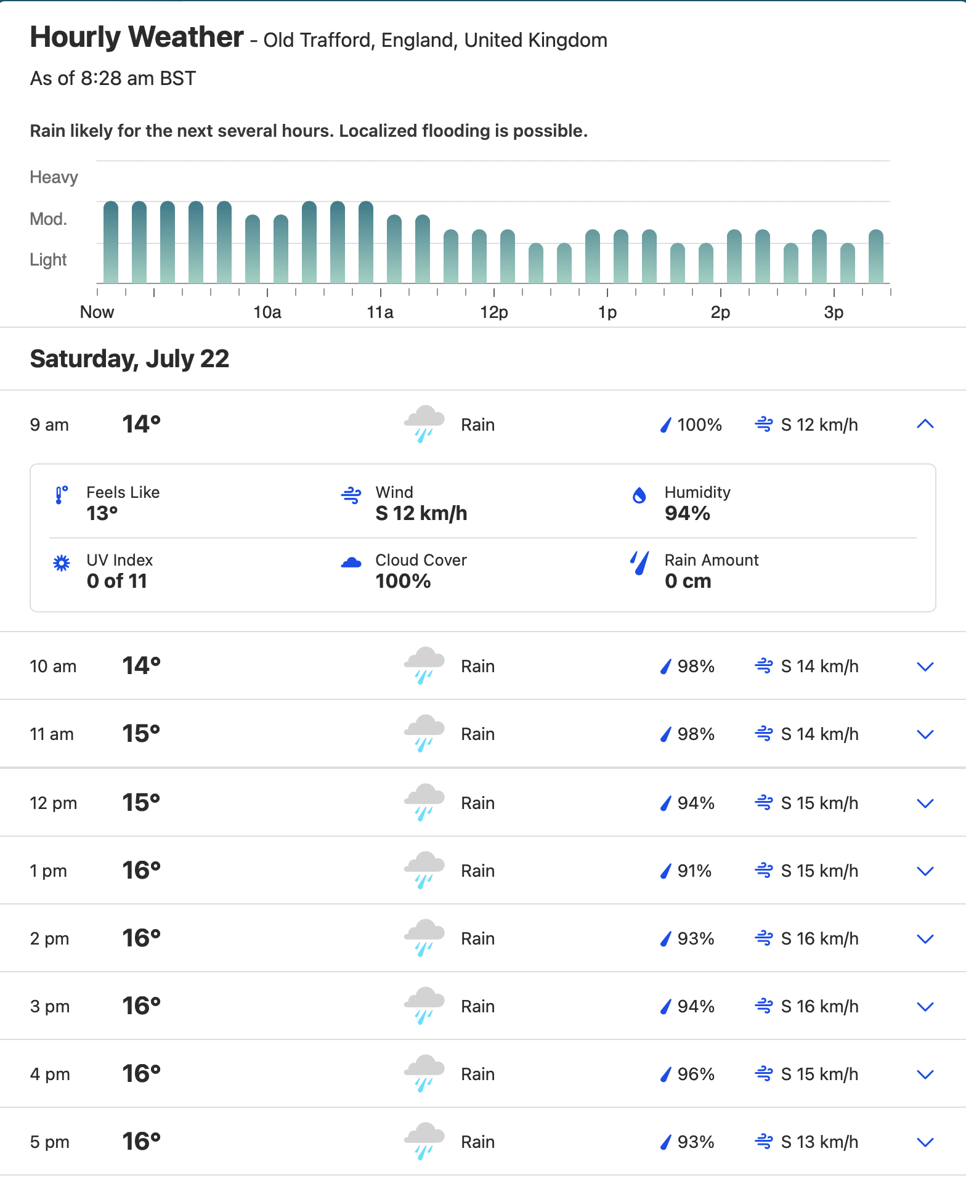Expand the 11 am forecast row
966x1183 pixels.
pyautogui.click(x=925, y=734)
